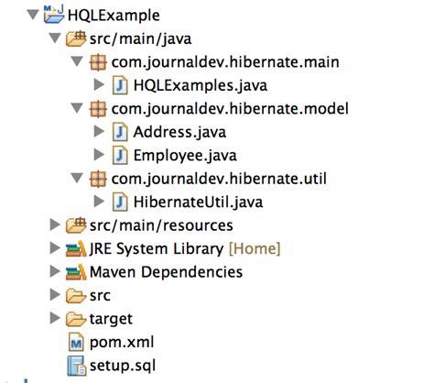This screenshot has height=383, width=434.
Task: Select the plain src folder entry
Action: tap(100, 296)
